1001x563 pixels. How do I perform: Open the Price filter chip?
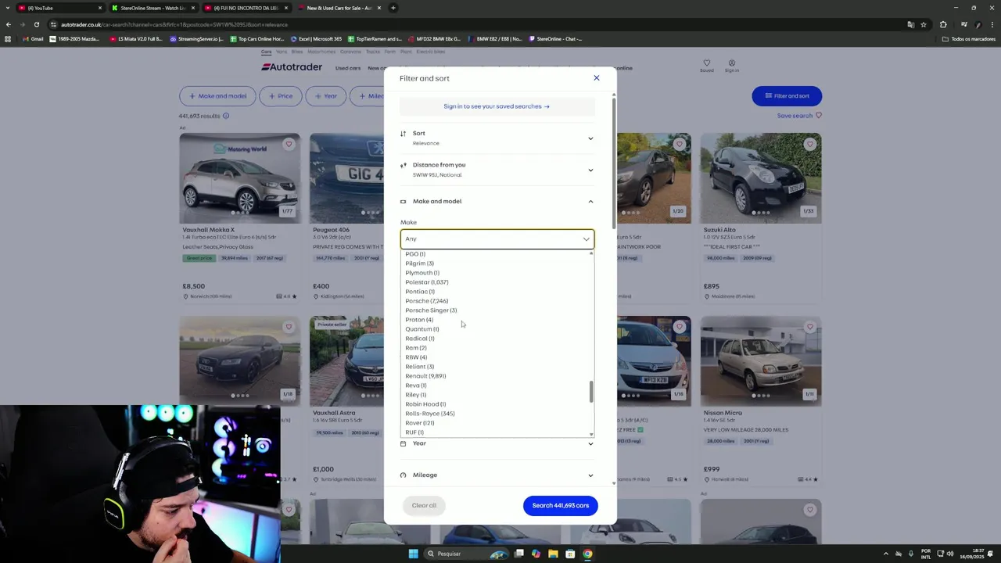point(279,96)
